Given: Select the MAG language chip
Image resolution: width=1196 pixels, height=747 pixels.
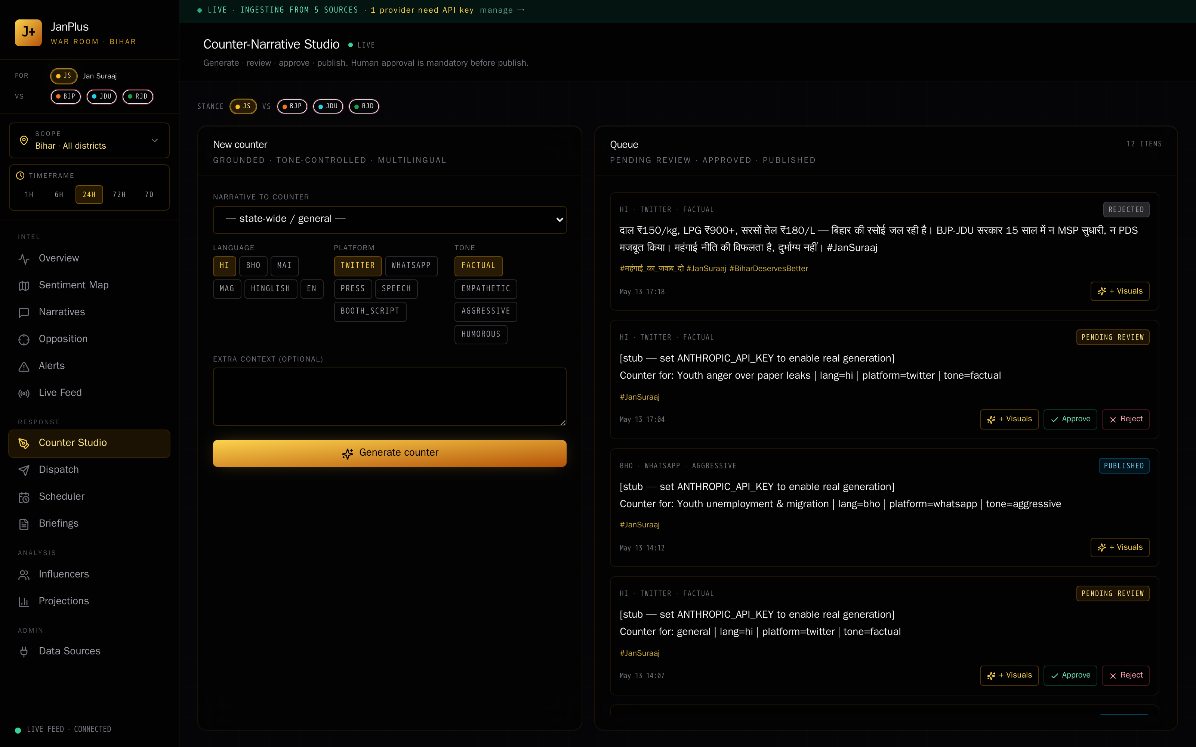Looking at the screenshot, I should tap(227, 289).
